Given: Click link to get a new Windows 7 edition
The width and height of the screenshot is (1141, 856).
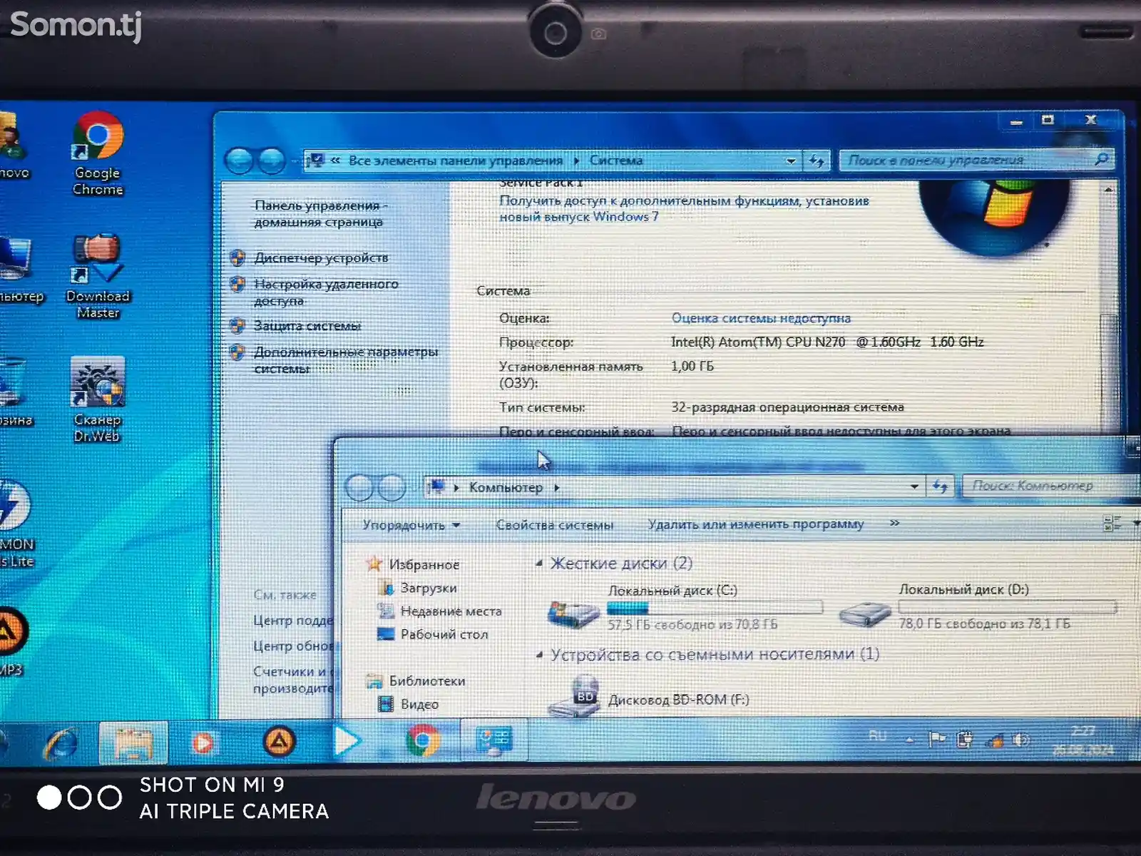Looking at the screenshot, I should coord(683,208).
